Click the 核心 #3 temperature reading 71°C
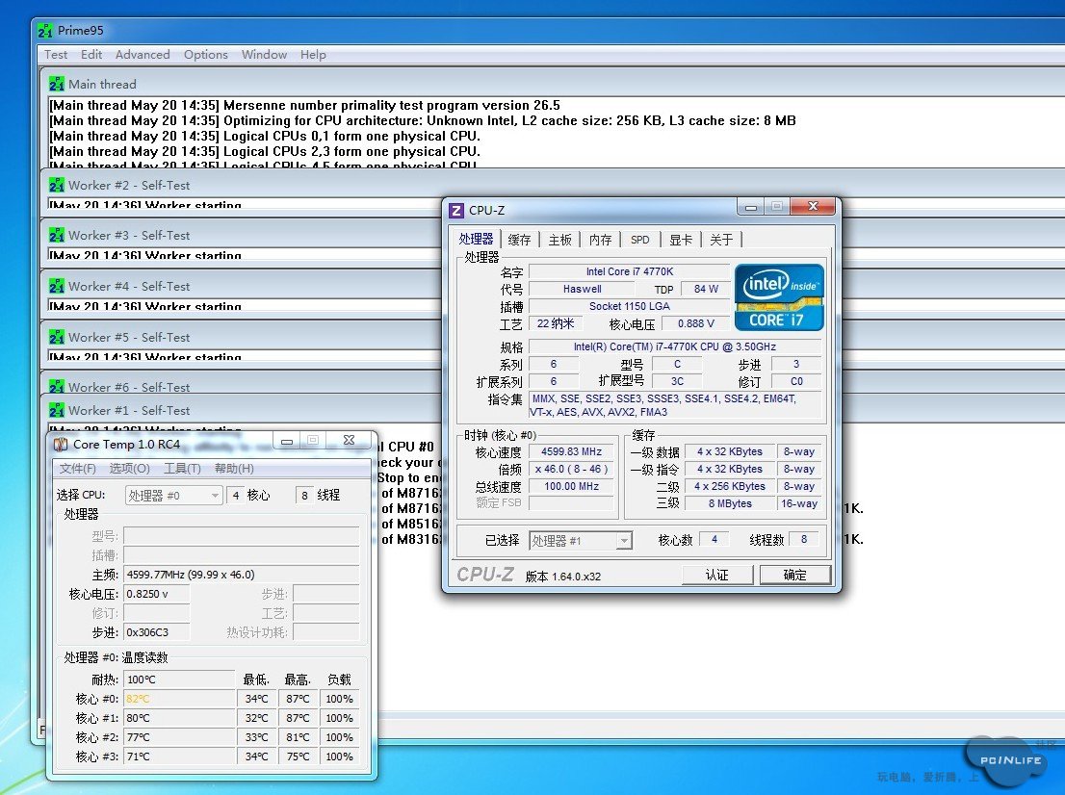Image resolution: width=1065 pixels, height=795 pixels. pos(179,757)
